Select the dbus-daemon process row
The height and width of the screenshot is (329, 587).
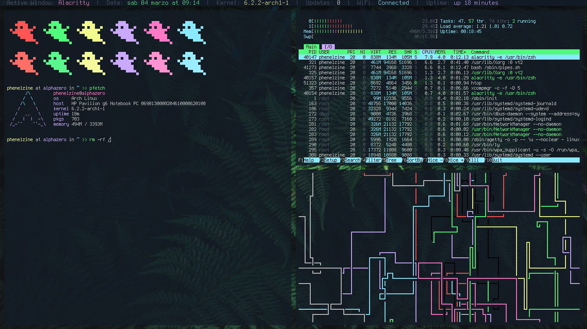(x=439, y=114)
